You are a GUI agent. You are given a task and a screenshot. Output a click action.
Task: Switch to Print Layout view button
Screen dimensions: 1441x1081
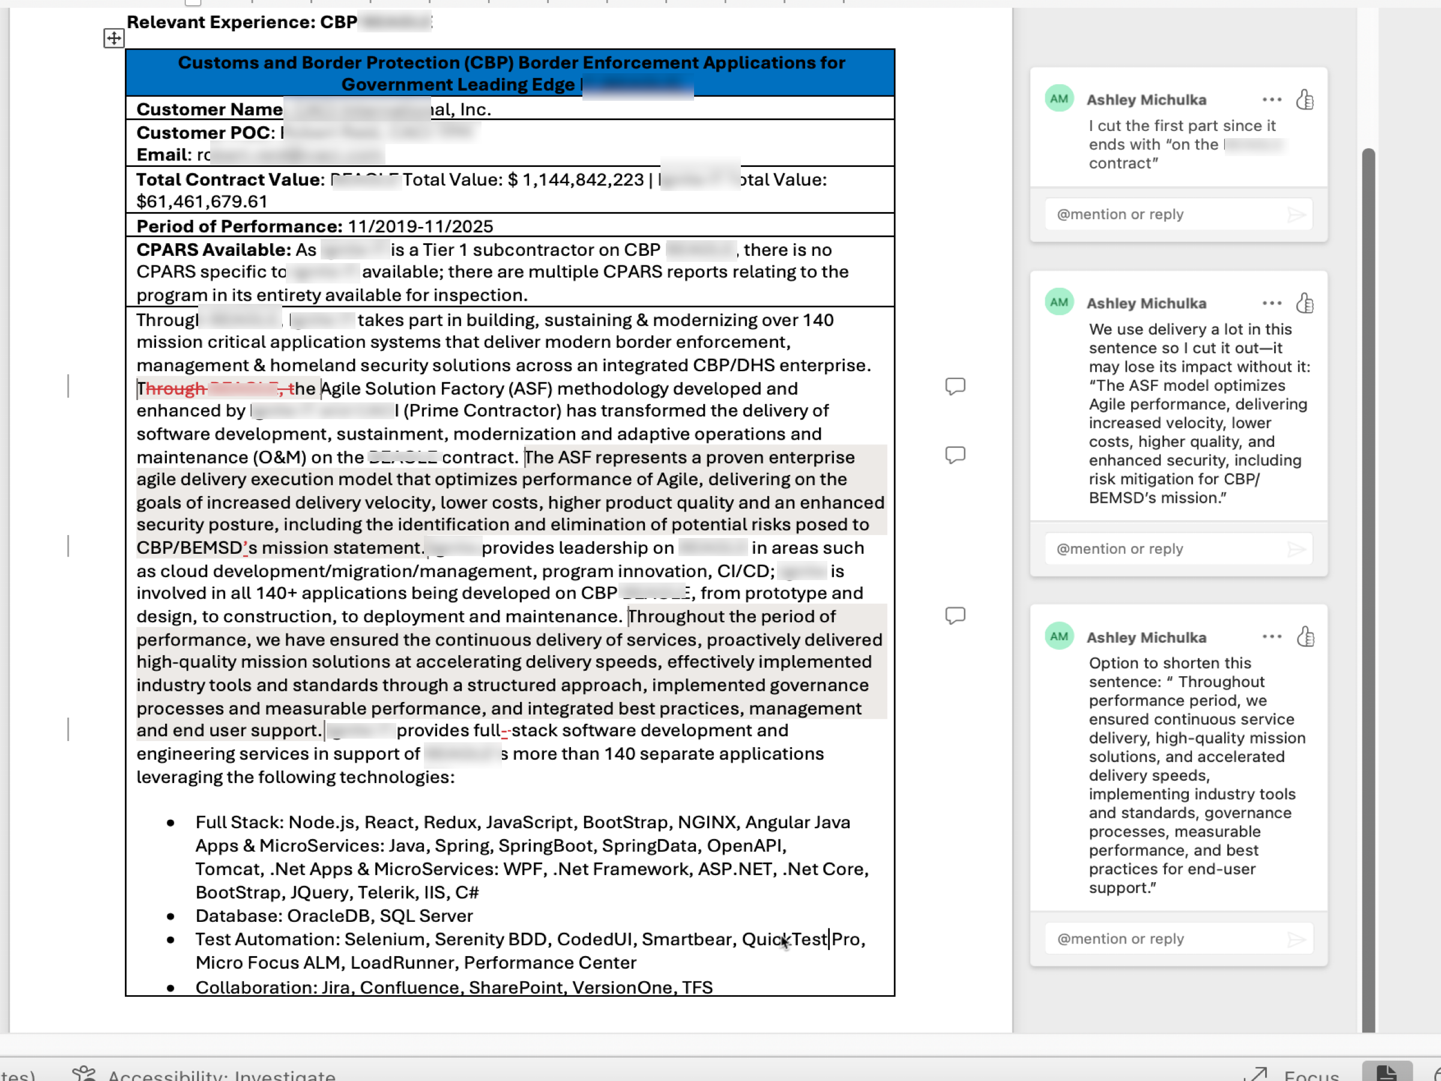coord(1386,1073)
